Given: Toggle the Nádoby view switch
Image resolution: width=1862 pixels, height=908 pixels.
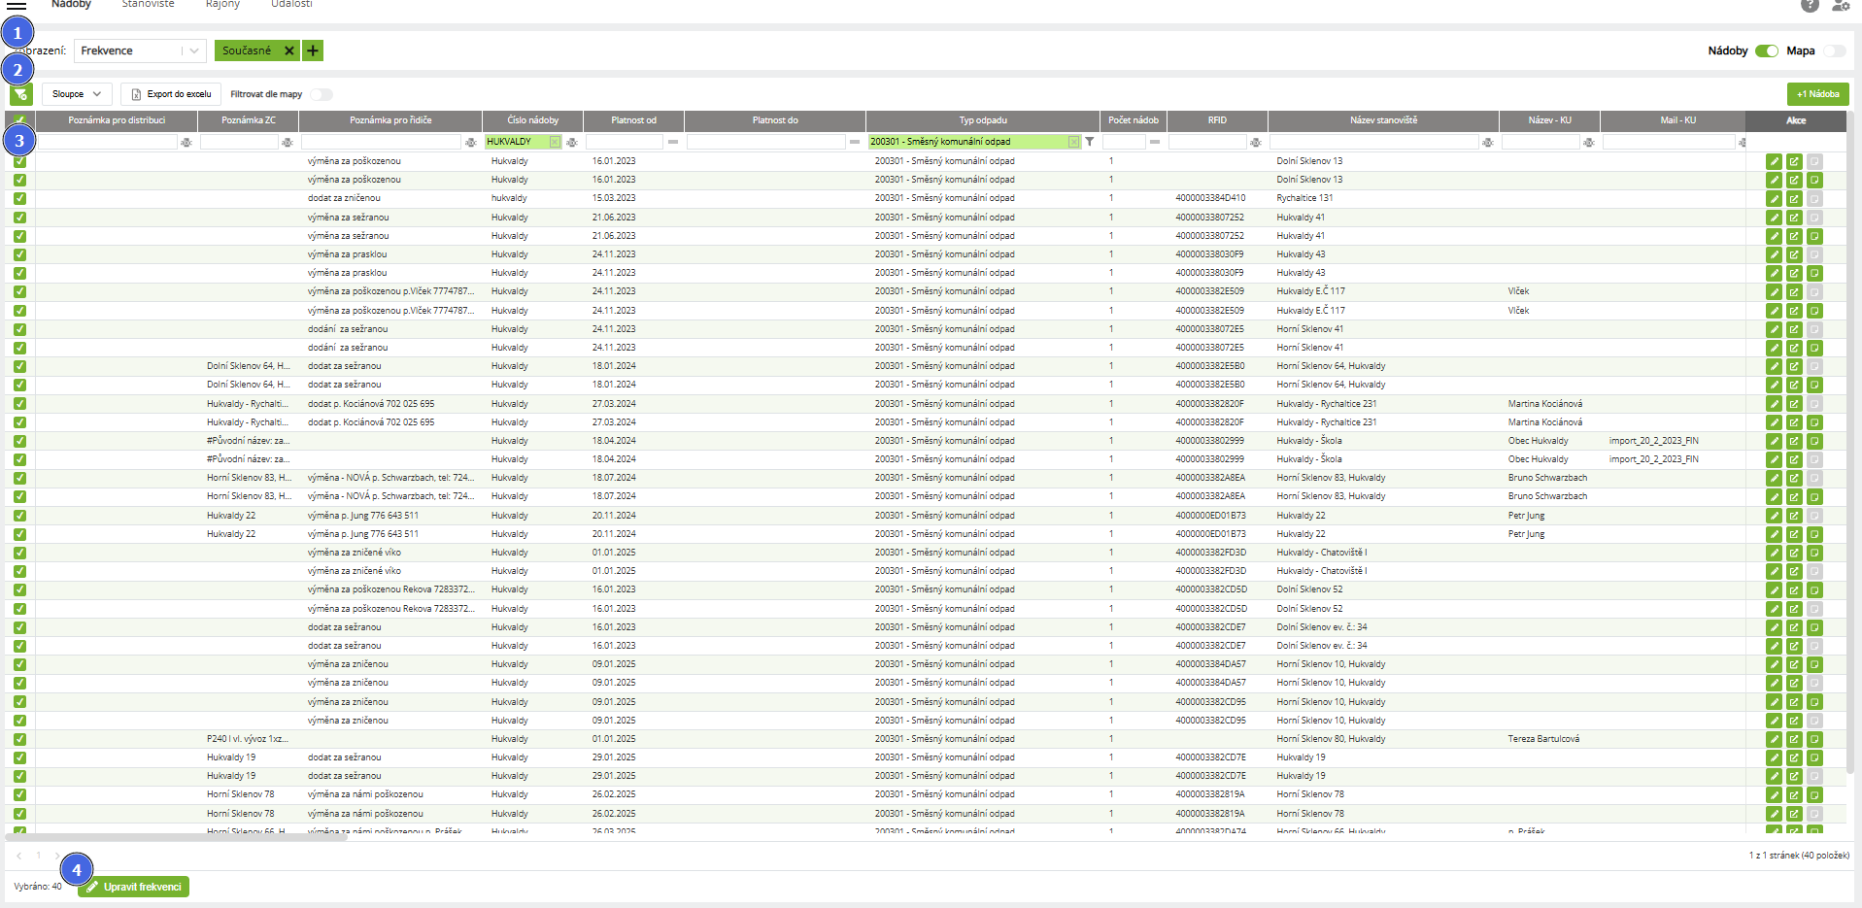Looking at the screenshot, I should (1767, 50).
